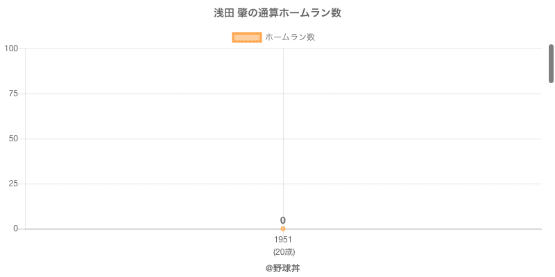
Task: Click the 100 y-axis tick label
Action: point(11,48)
